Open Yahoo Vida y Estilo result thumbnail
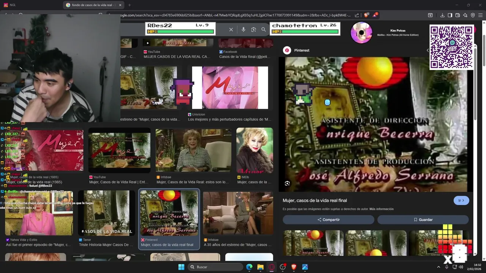Screen dimensions: 486x273 pos(39,213)
